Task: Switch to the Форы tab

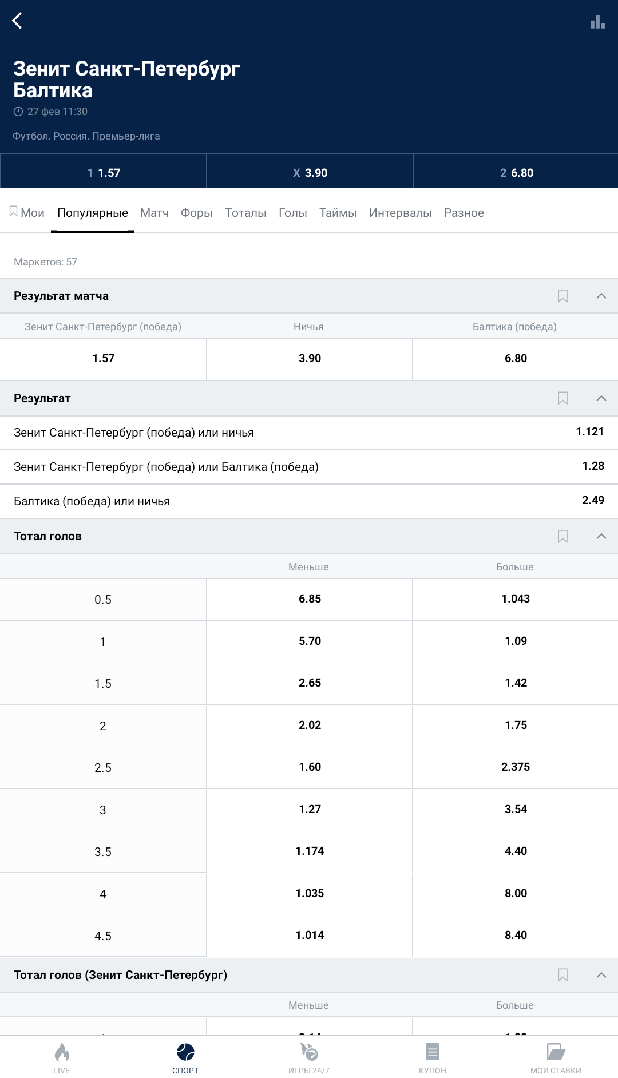Action: point(196,213)
